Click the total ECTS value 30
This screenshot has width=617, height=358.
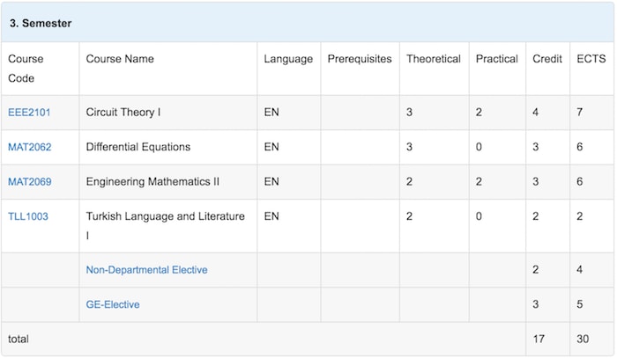[583, 339]
